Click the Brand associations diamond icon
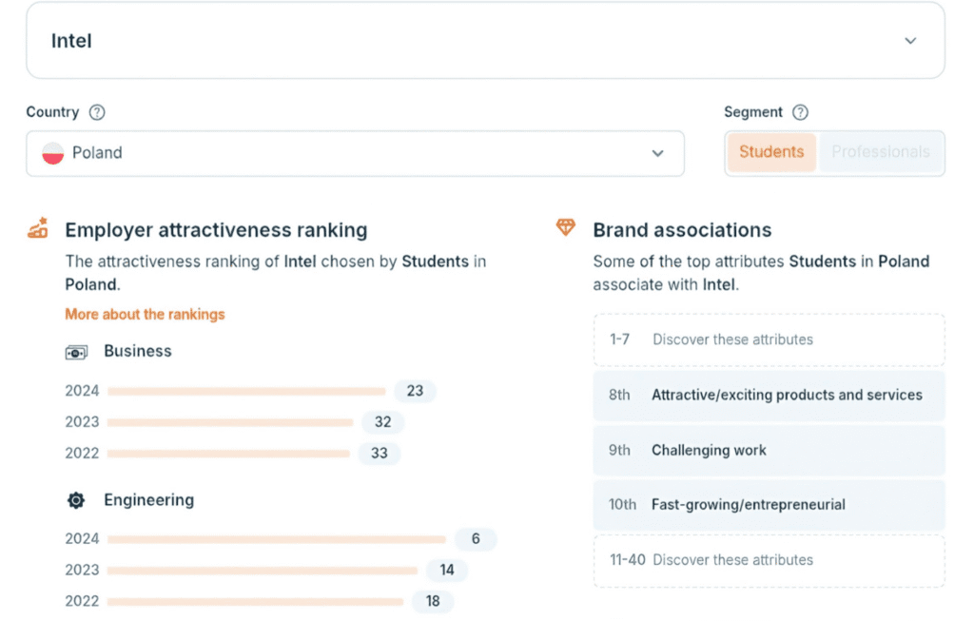The image size is (974, 621). [566, 228]
